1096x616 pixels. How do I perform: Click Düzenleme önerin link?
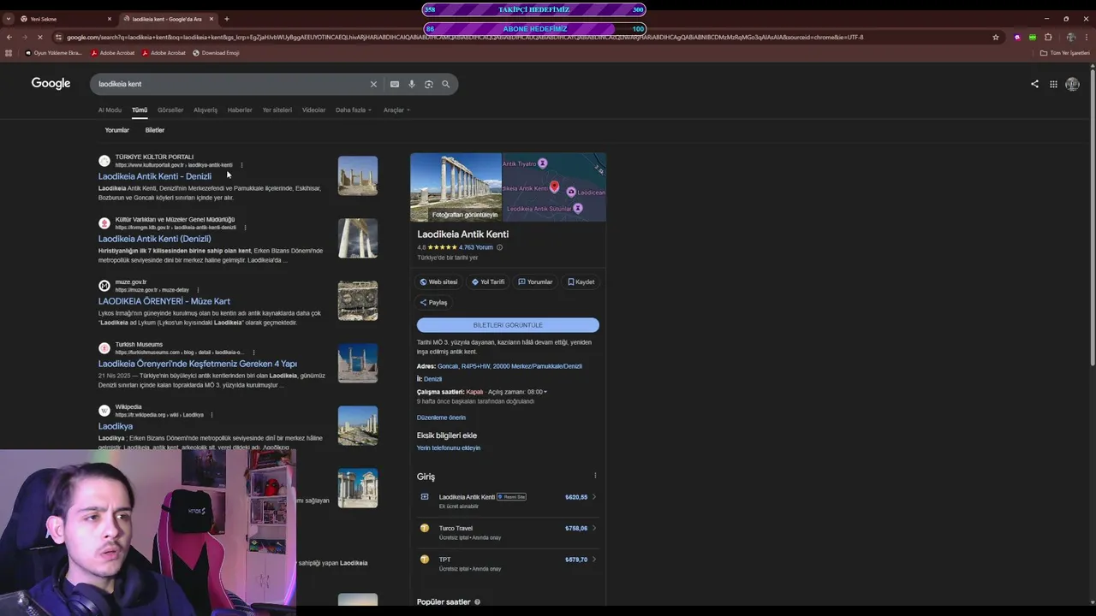click(441, 418)
